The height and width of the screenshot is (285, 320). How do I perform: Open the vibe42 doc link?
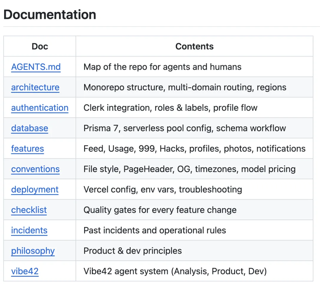tap(25, 271)
